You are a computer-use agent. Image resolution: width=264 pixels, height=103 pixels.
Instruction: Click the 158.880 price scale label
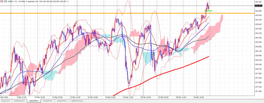coord(258,47)
